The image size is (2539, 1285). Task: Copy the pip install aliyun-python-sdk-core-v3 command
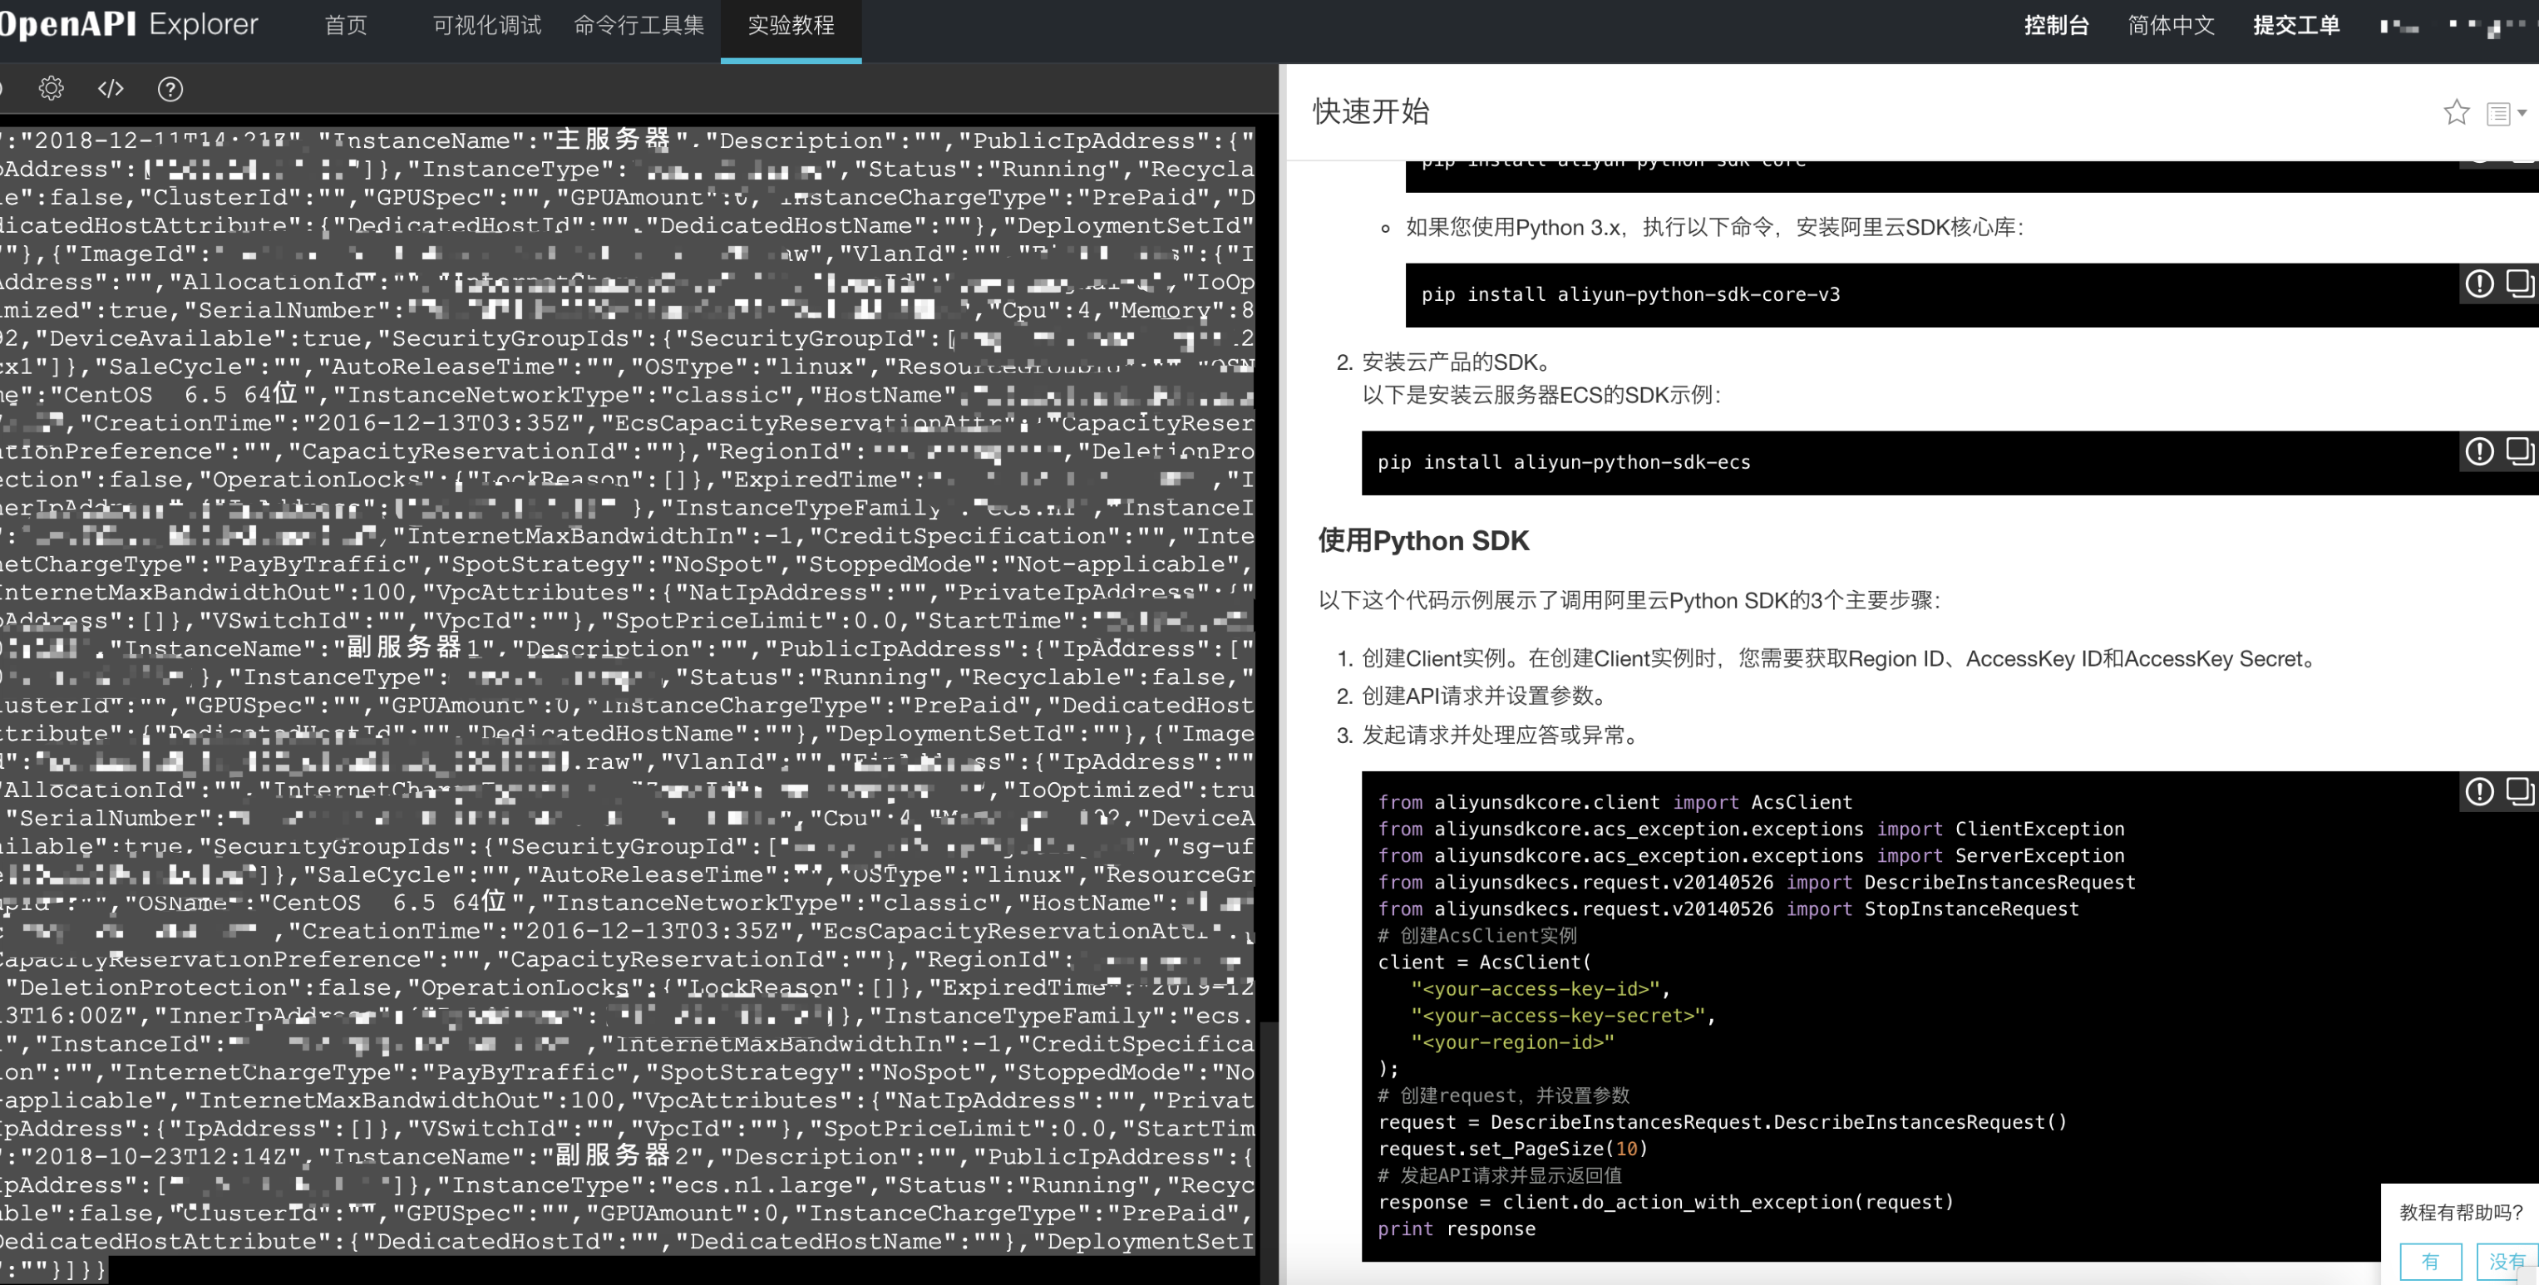click(x=2520, y=283)
